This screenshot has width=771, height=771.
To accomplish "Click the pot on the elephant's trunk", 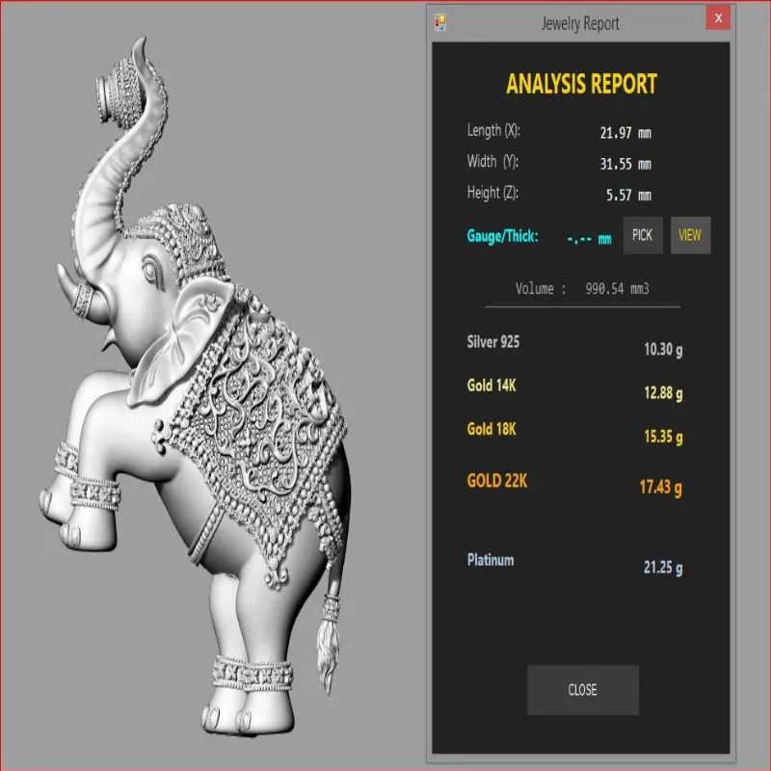I will point(117,91).
